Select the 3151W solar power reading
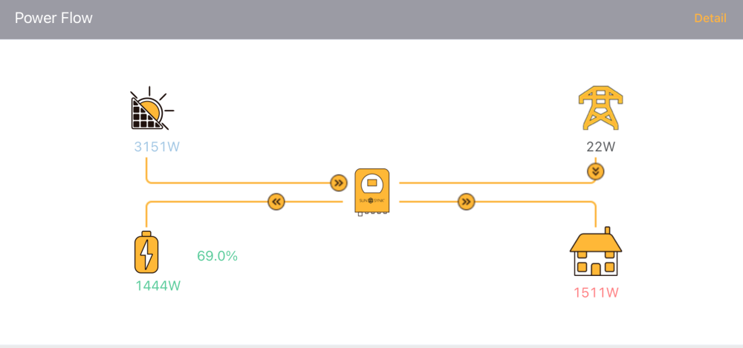The height and width of the screenshot is (348, 743). (157, 147)
